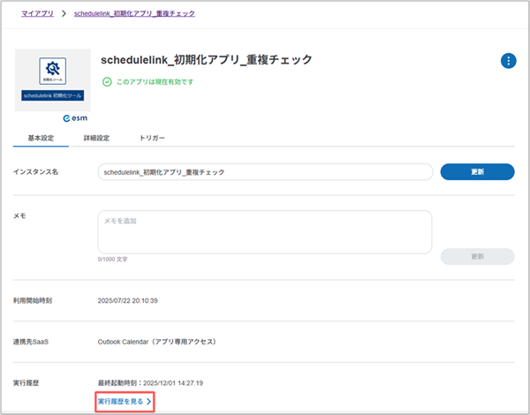Click the arrow beside 実行履歴を見る
The width and height of the screenshot is (530, 415).
(149, 401)
